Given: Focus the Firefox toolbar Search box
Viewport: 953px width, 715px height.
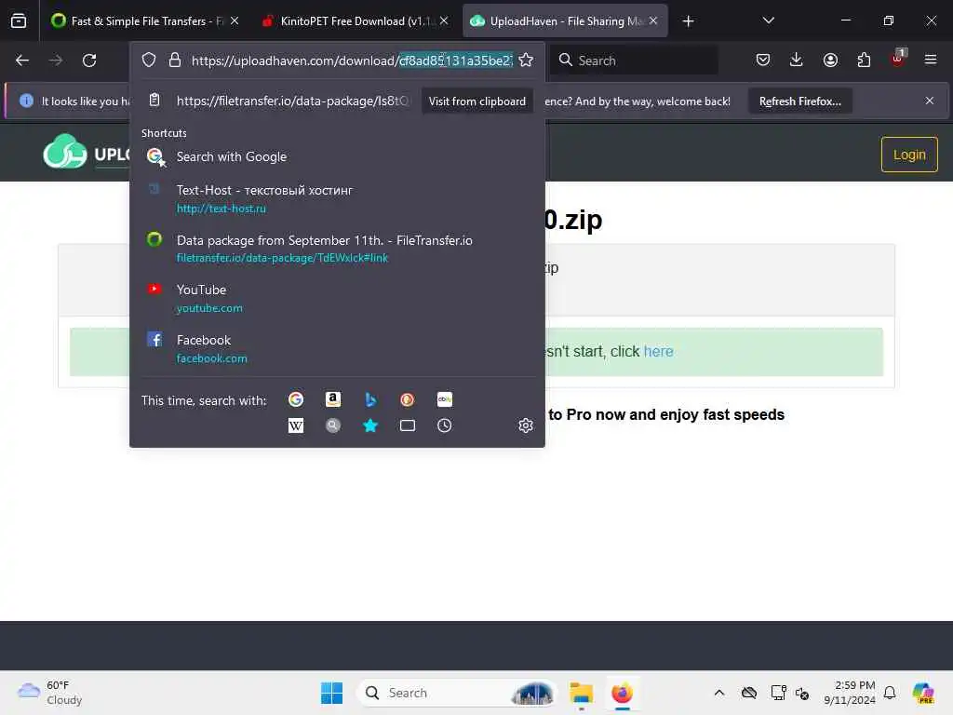Looking at the screenshot, I should pyautogui.click(x=635, y=61).
